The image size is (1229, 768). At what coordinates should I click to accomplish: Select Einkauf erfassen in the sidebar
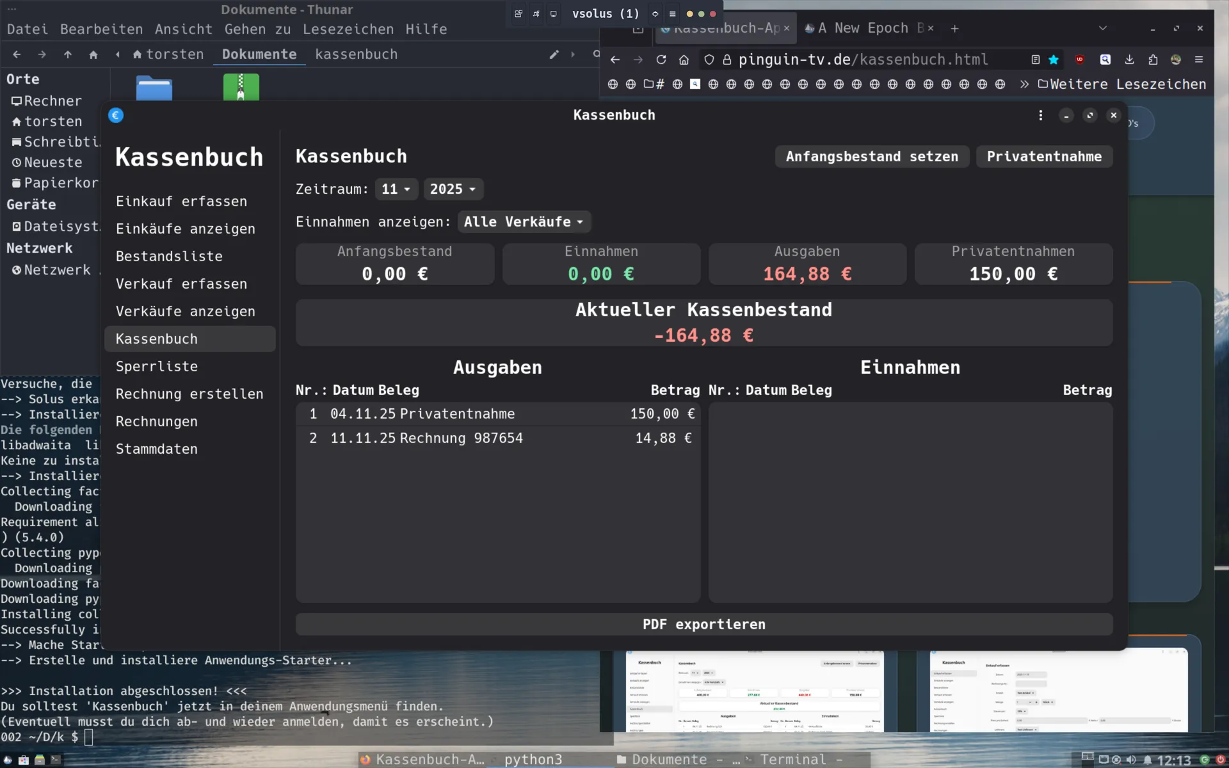pos(181,202)
